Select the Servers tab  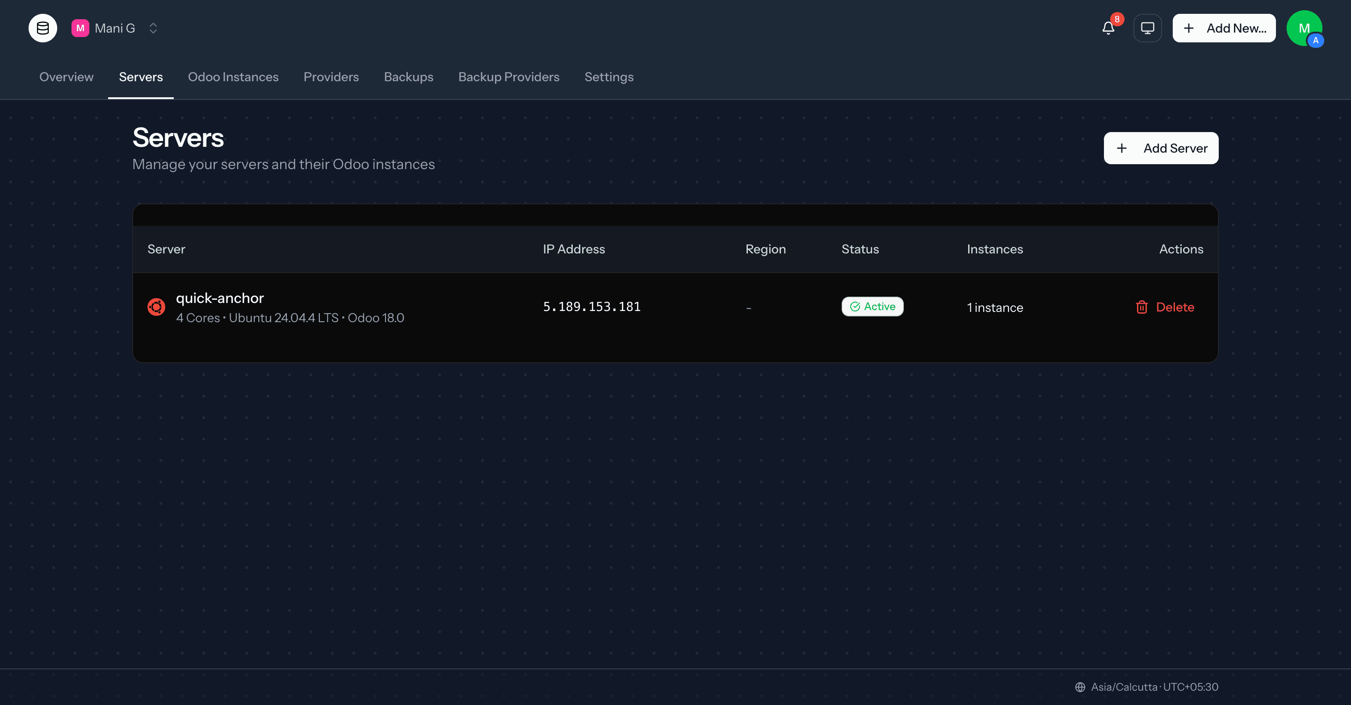click(x=141, y=77)
